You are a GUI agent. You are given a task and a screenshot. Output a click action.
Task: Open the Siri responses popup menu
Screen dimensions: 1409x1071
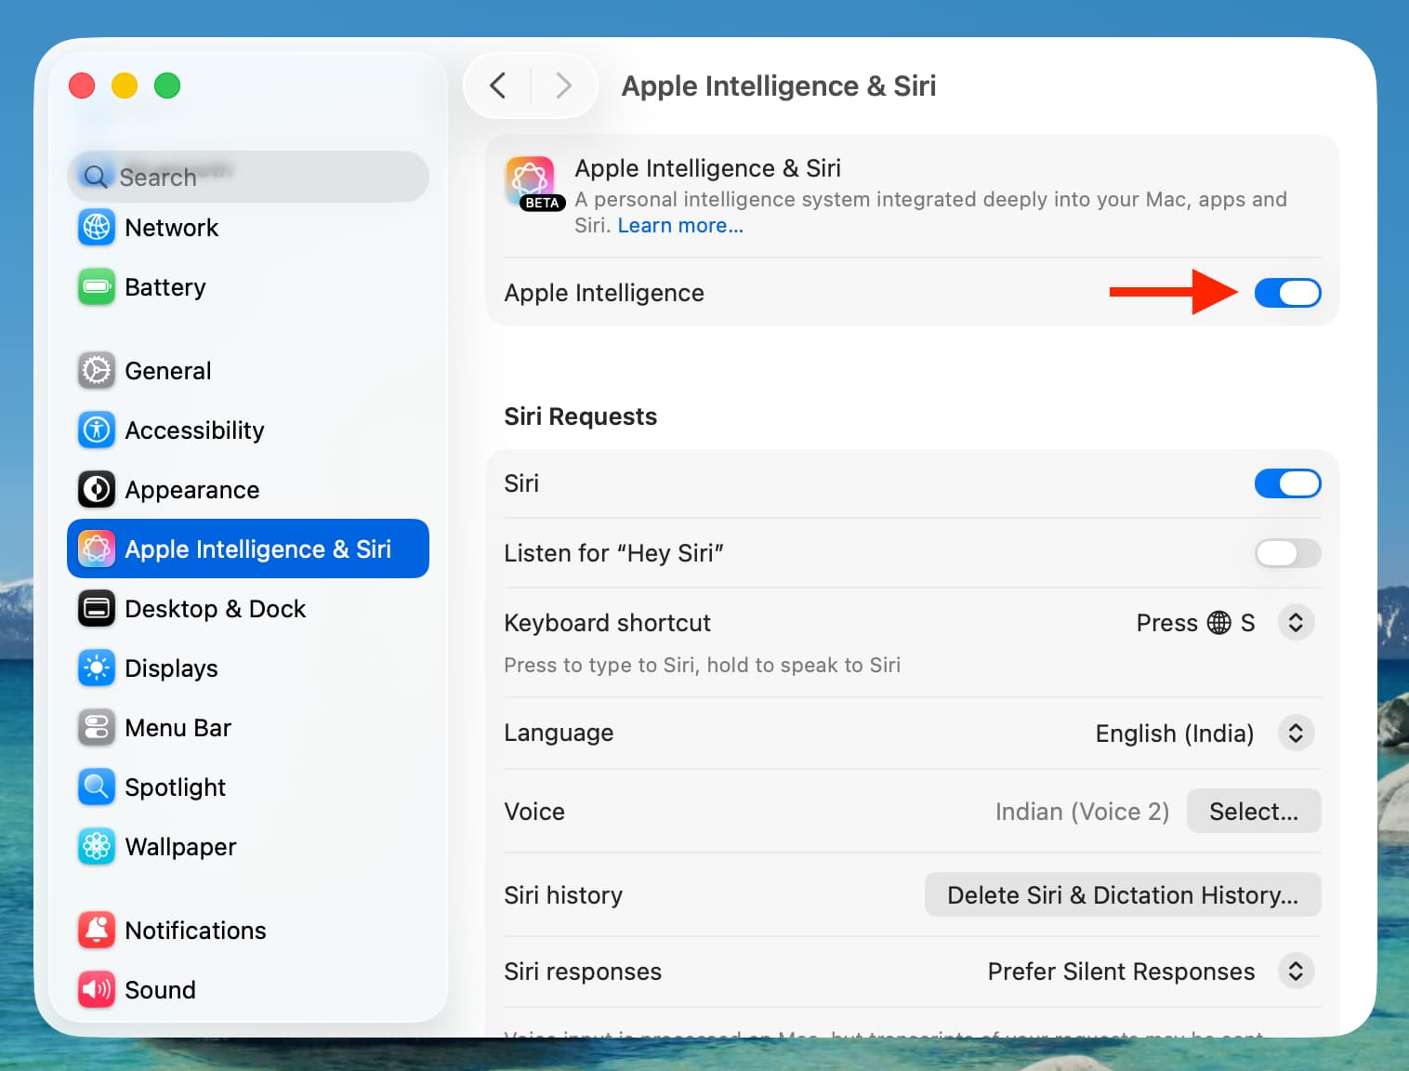[x=1296, y=972]
